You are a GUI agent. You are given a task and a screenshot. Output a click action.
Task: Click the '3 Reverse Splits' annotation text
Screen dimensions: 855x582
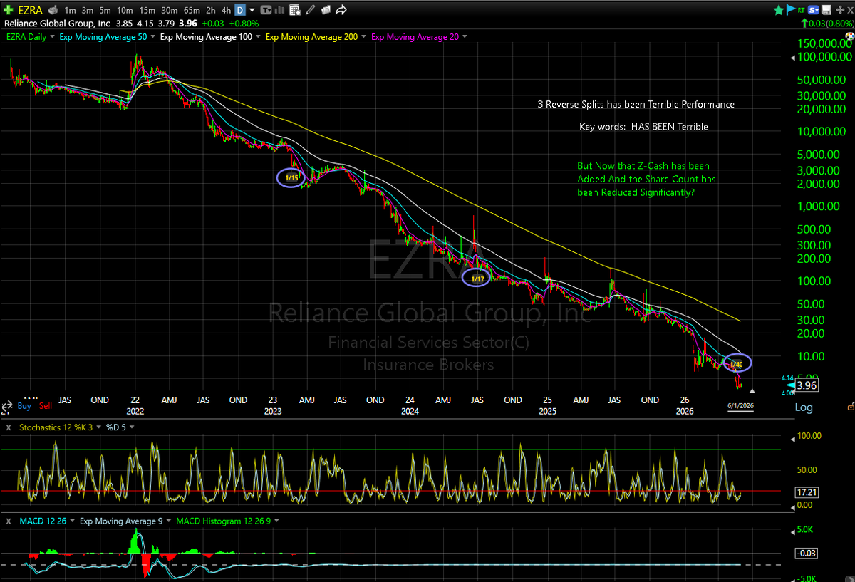(x=636, y=104)
